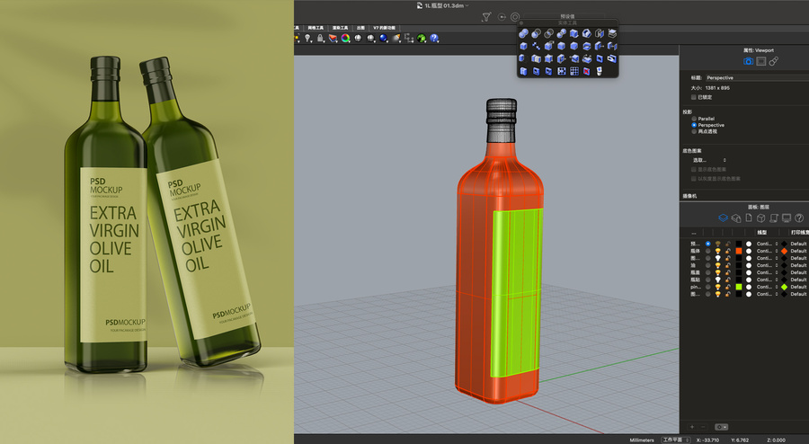
Task: Open orange print color diamond of 瓶体
Action: pyautogui.click(x=784, y=251)
